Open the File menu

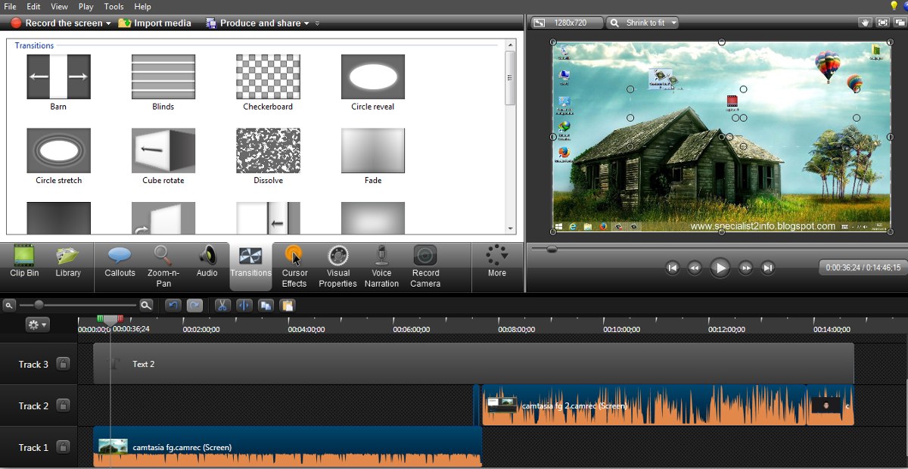pos(11,6)
